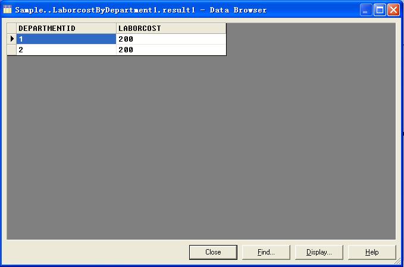The width and height of the screenshot is (404, 267).
Task: Click the current row arrow indicator
Action: [12, 39]
